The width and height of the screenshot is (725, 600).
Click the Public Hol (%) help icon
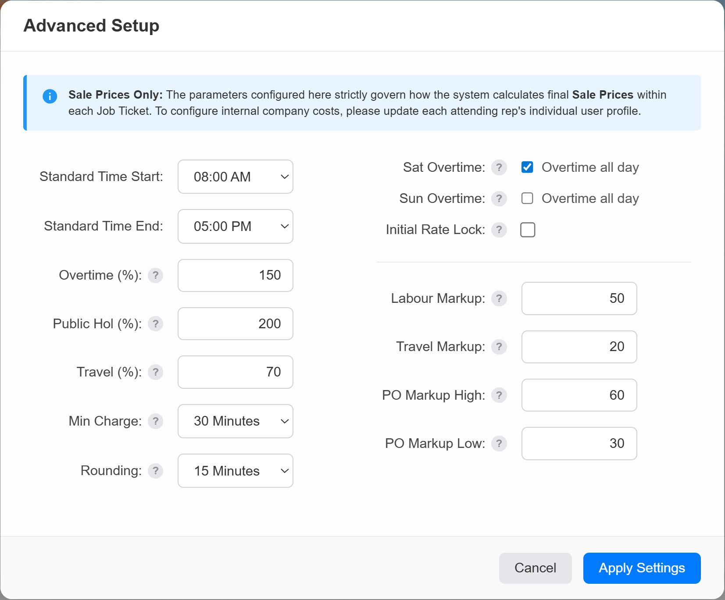click(155, 324)
